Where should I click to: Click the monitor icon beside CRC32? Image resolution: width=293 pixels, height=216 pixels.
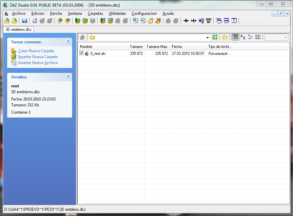[x=201, y=21]
